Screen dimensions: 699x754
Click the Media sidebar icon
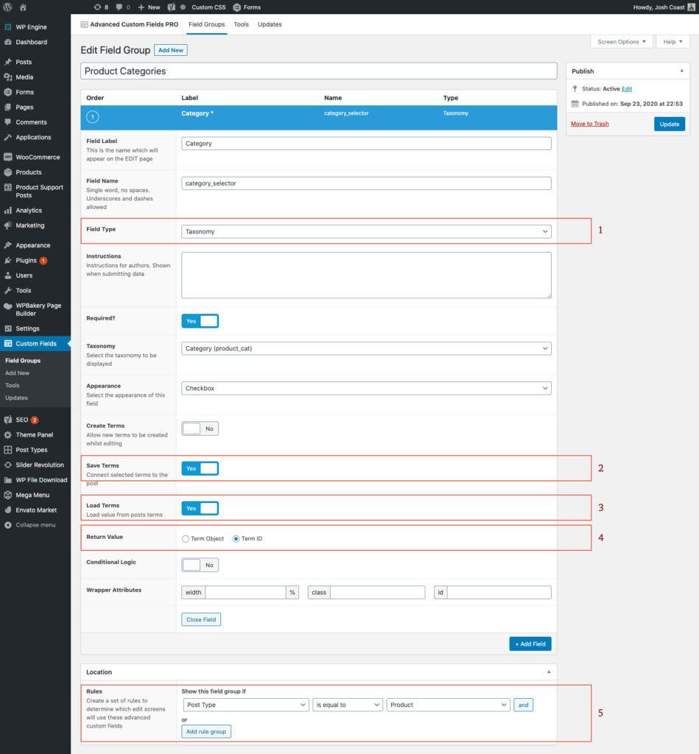[x=7, y=77]
